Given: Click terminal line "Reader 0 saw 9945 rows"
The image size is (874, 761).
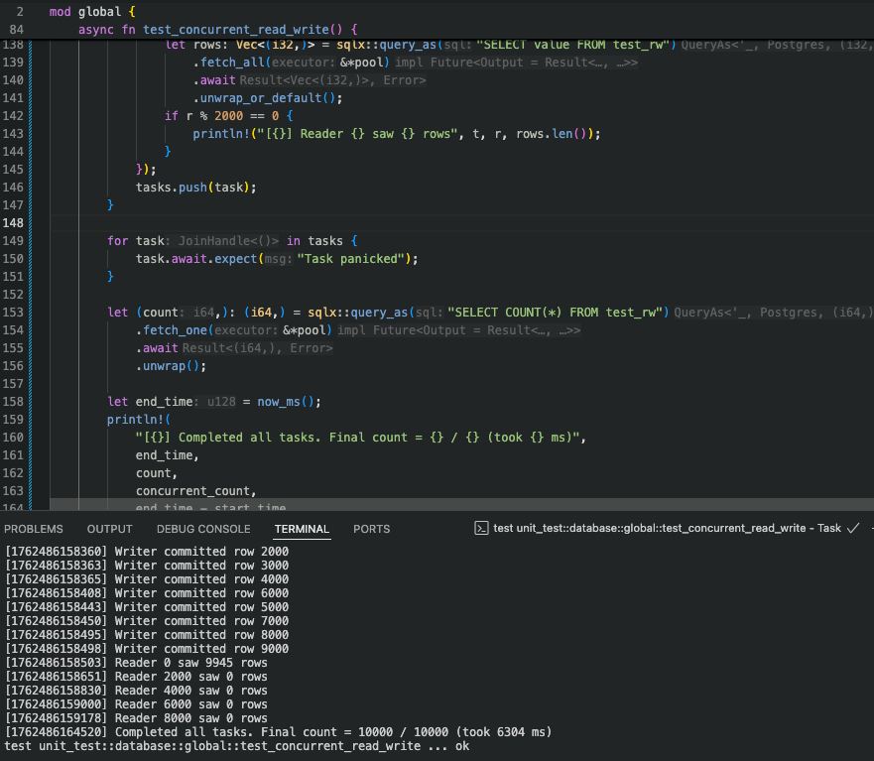Looking at the screenshot, I should click(136, 663).
